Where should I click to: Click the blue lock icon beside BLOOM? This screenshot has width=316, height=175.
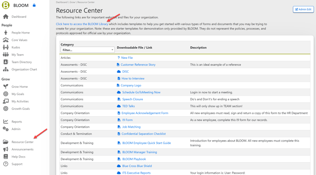(34, 5)
